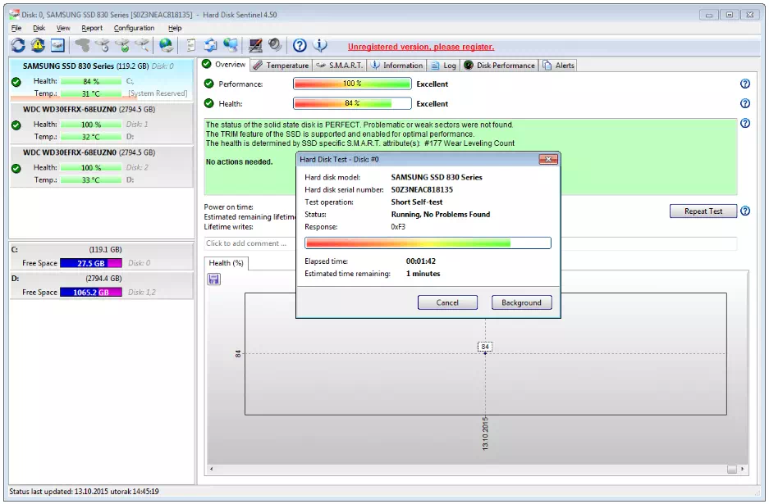Click the left arrow of graph scrollbar
Image resolution: width=769 pixels, height=504 pixels.
click(x=212, y=470)
